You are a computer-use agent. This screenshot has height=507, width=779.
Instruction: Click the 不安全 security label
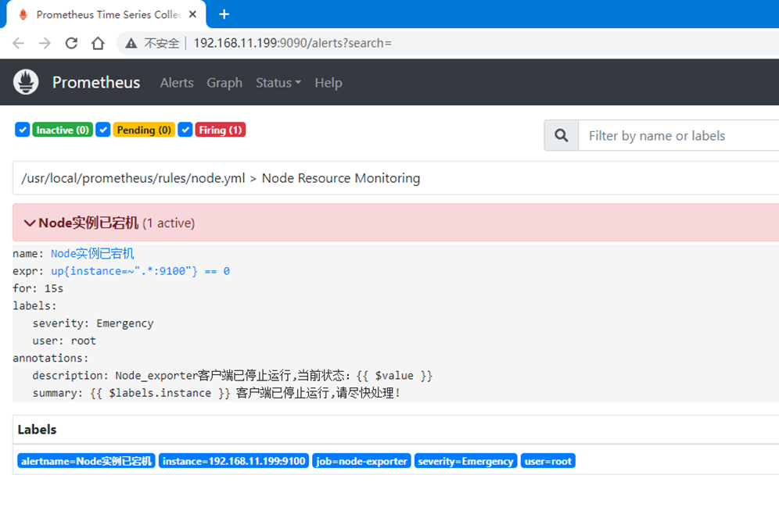(161, 44)
